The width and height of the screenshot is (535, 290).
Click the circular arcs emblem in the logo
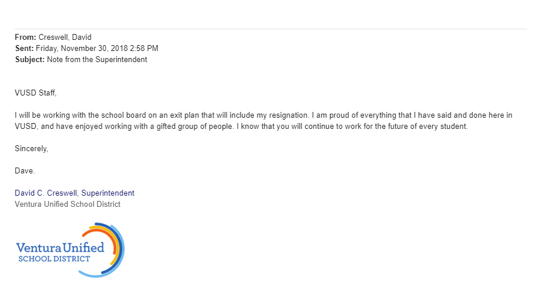(x=102, y=250)
